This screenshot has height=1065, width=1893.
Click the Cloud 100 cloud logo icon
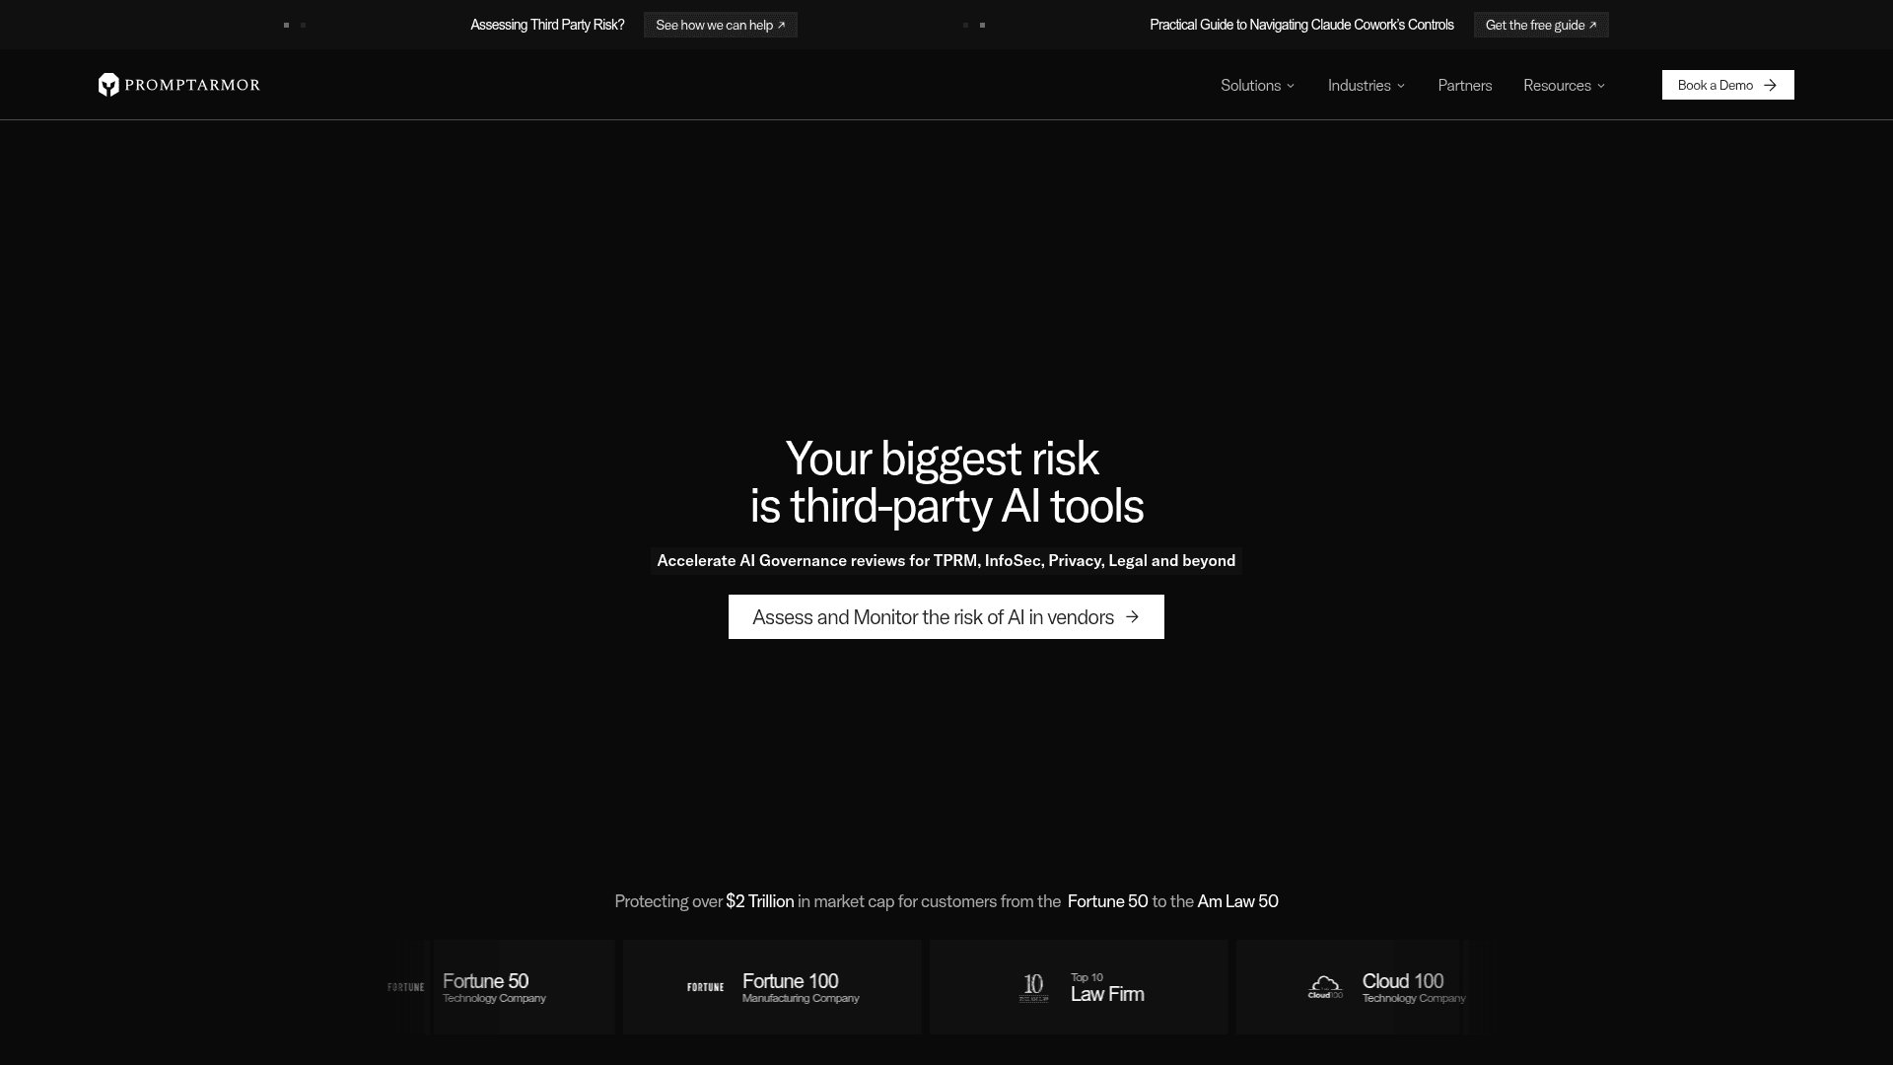tap(1325, 987)
